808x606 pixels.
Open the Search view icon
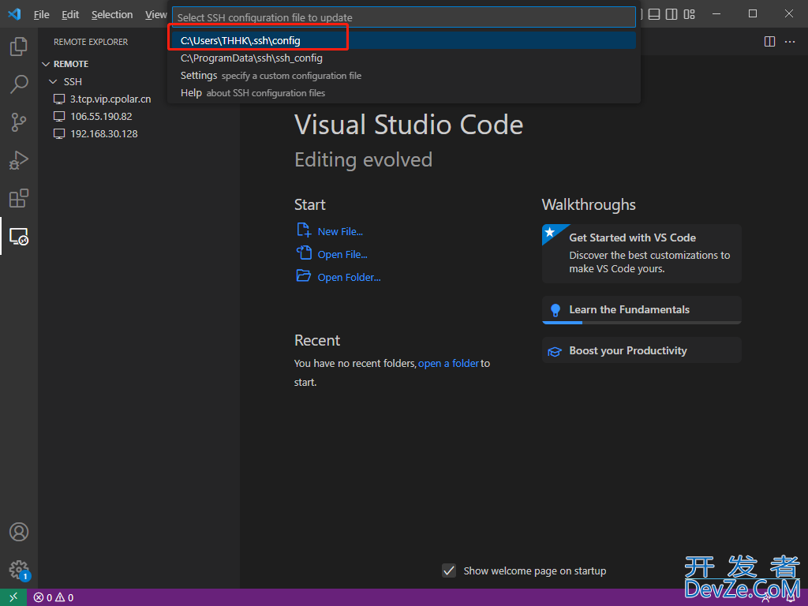[19, 84]
